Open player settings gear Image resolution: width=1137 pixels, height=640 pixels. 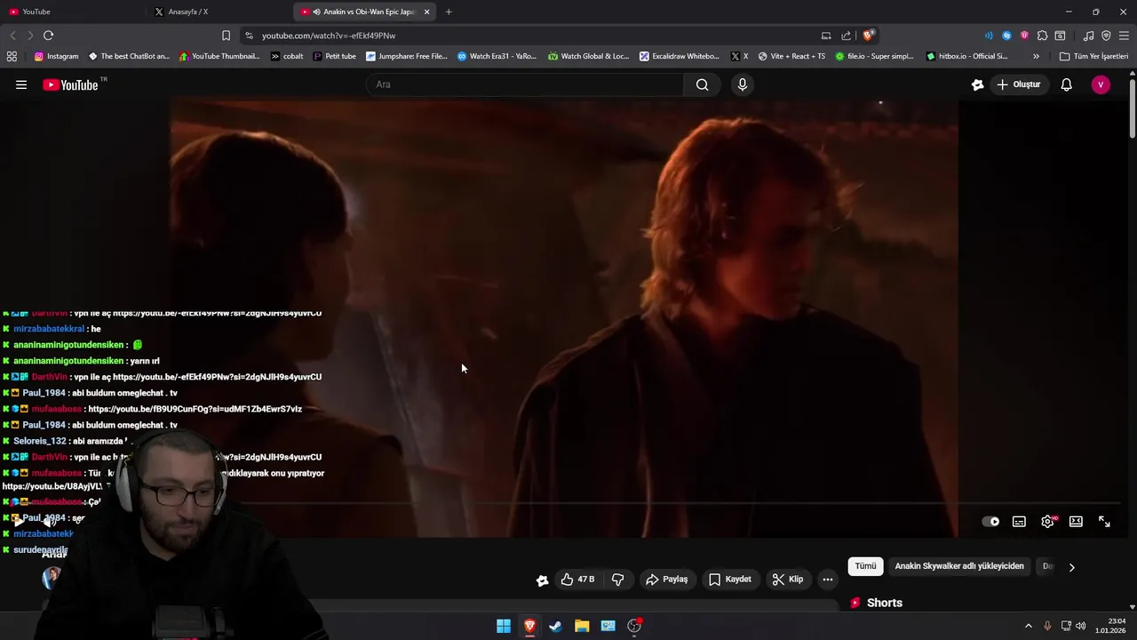(x=1048, y=522)
